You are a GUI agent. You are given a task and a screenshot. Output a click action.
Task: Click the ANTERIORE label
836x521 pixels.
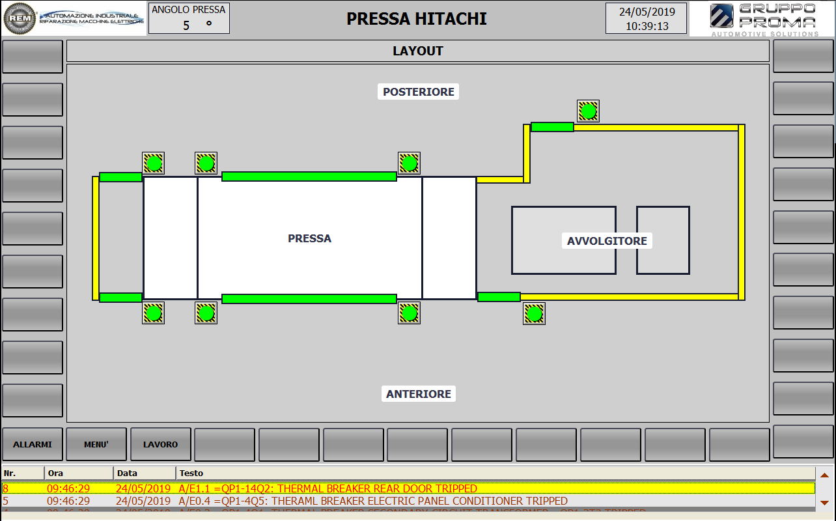point(419,394)
